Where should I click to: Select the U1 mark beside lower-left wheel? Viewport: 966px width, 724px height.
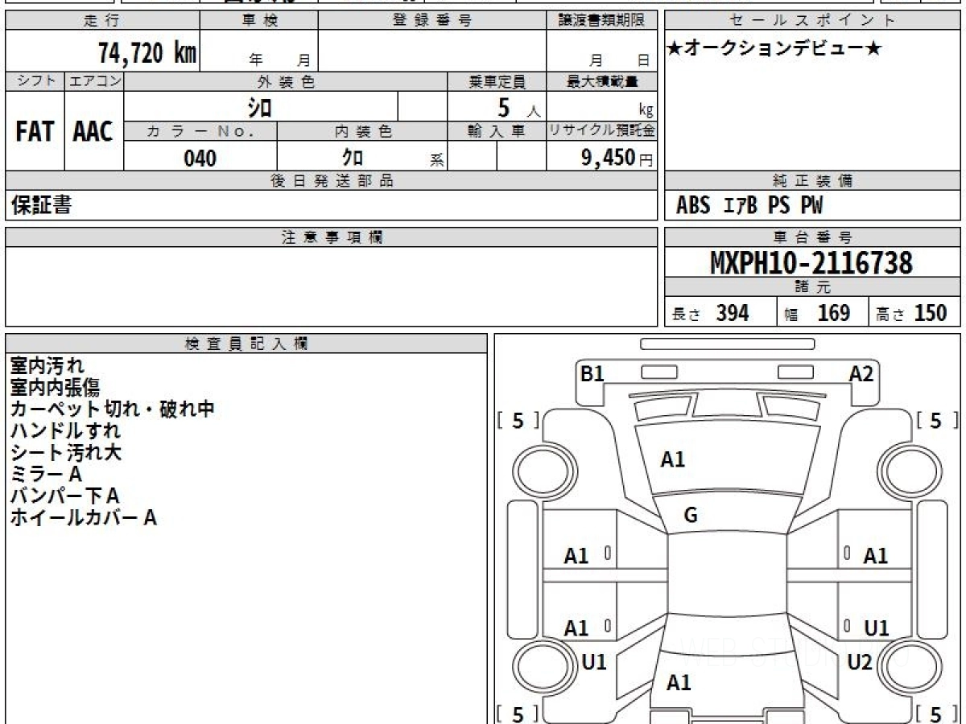(593, 662)
